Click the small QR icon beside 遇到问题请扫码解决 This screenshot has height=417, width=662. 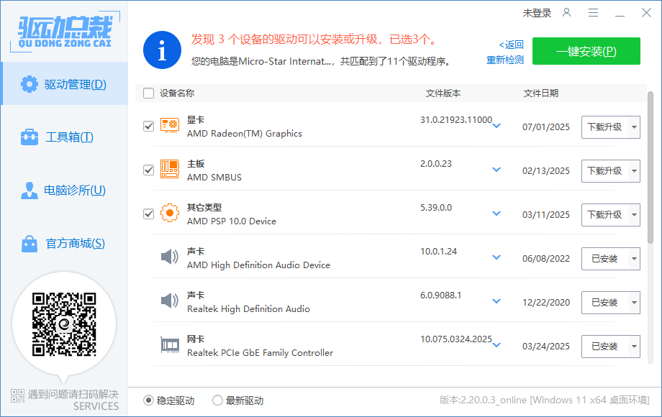[18, 395]
